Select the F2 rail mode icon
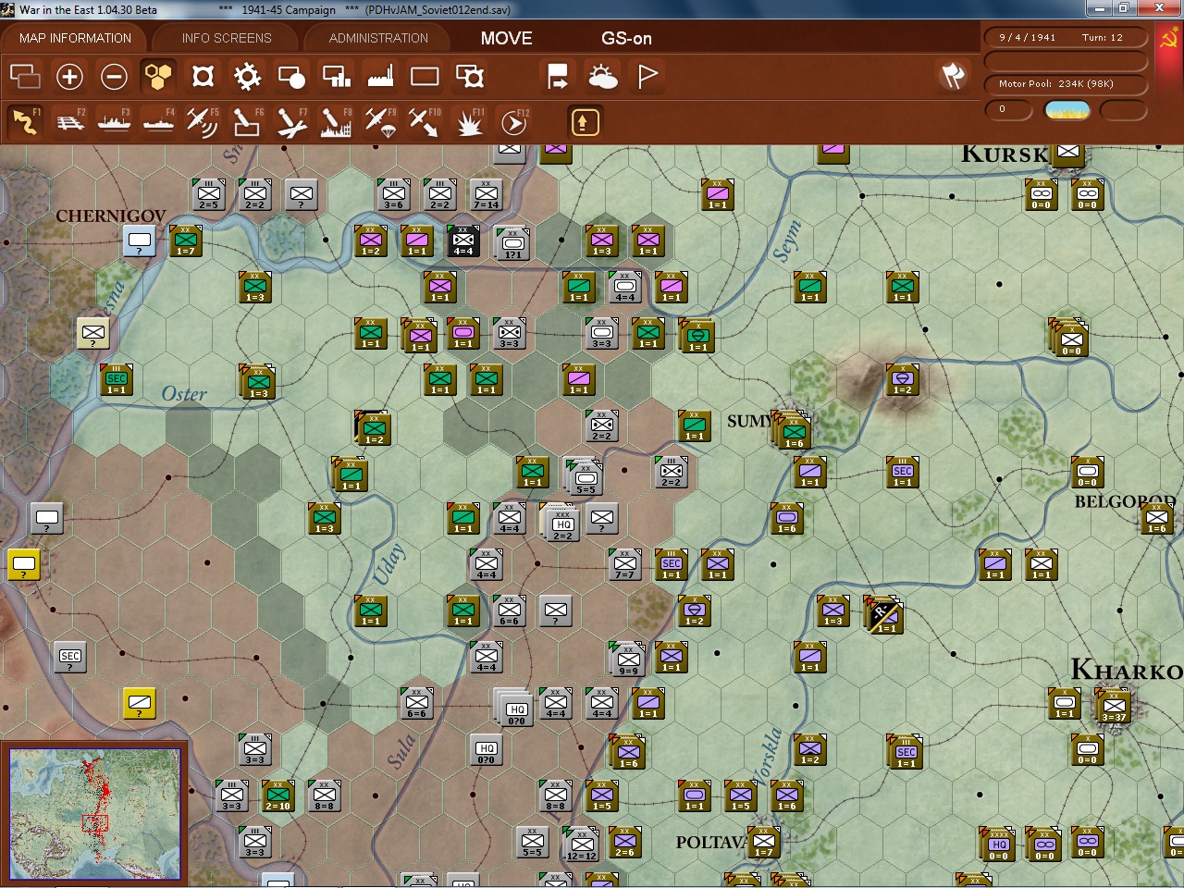Screen dimensions: 1184x888 coord(69,122)
